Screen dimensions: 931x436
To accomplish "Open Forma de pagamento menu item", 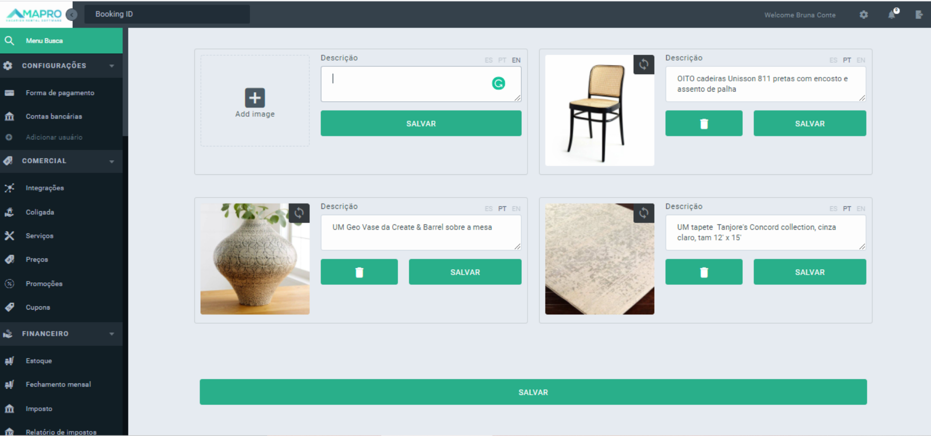I will point(60,93).
